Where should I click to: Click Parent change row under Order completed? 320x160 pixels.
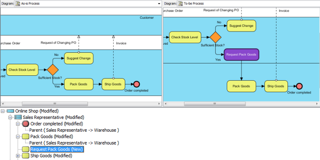(x=74, y=130)
